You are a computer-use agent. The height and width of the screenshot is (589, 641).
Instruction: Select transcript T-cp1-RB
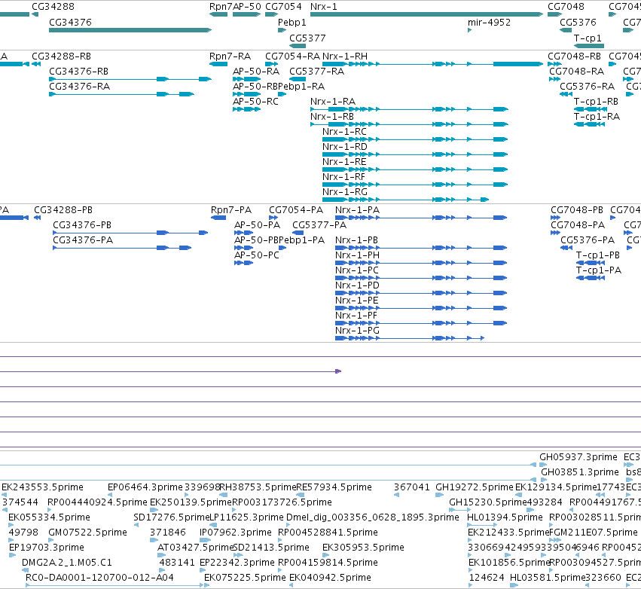tap(596, 102)
